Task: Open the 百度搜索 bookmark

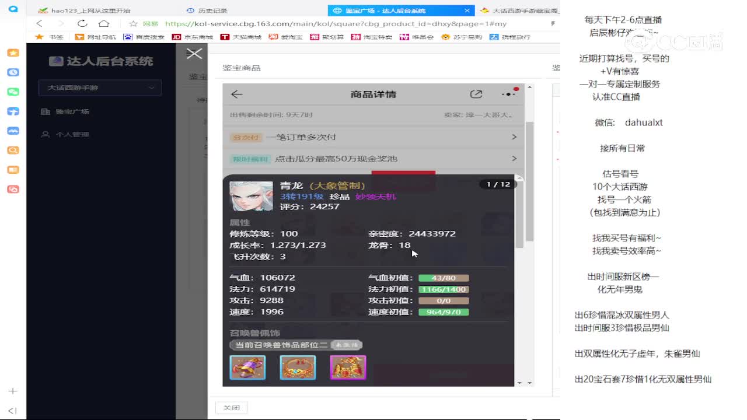Action: tap(144, 37)
